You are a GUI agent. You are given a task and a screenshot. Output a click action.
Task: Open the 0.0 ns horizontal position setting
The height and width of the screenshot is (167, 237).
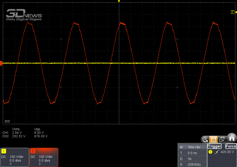click(x=192, y=152)
